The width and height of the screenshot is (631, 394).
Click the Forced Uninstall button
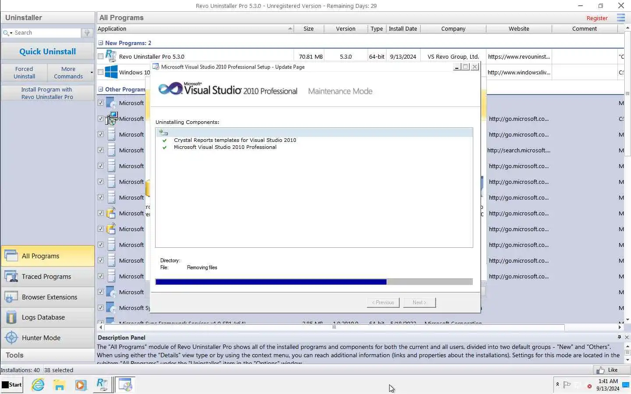pos(24,72)
